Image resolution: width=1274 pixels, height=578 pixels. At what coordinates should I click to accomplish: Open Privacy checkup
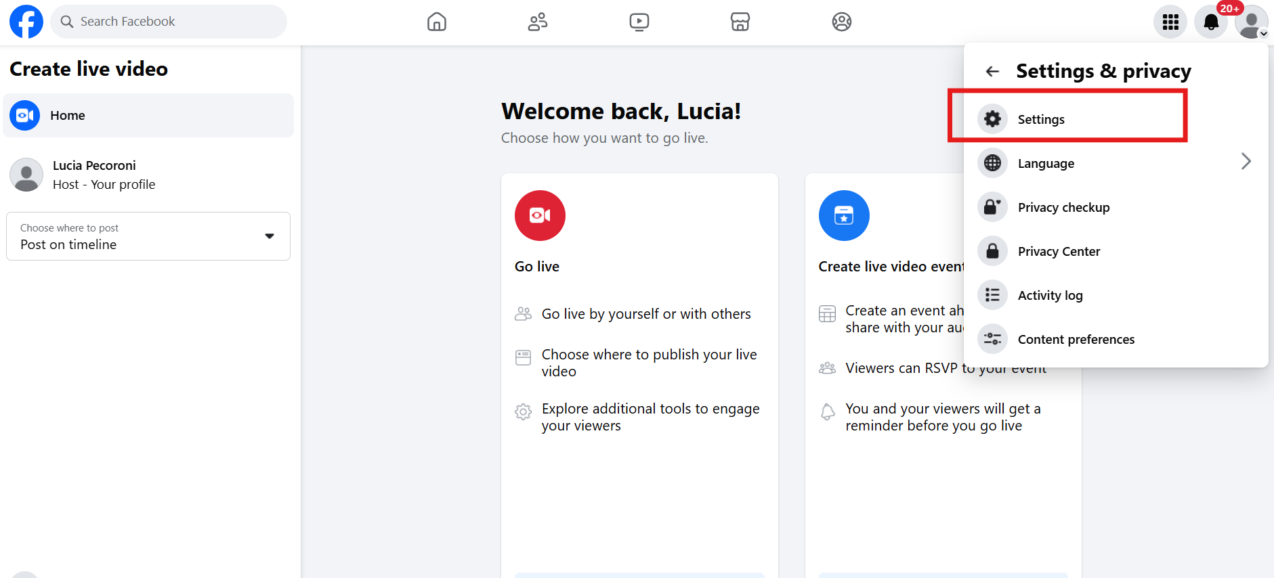(1063, 207)
